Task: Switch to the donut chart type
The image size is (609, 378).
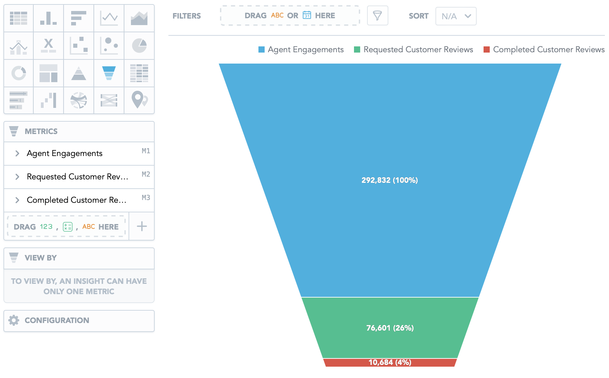Action: (x=19, y=73)
